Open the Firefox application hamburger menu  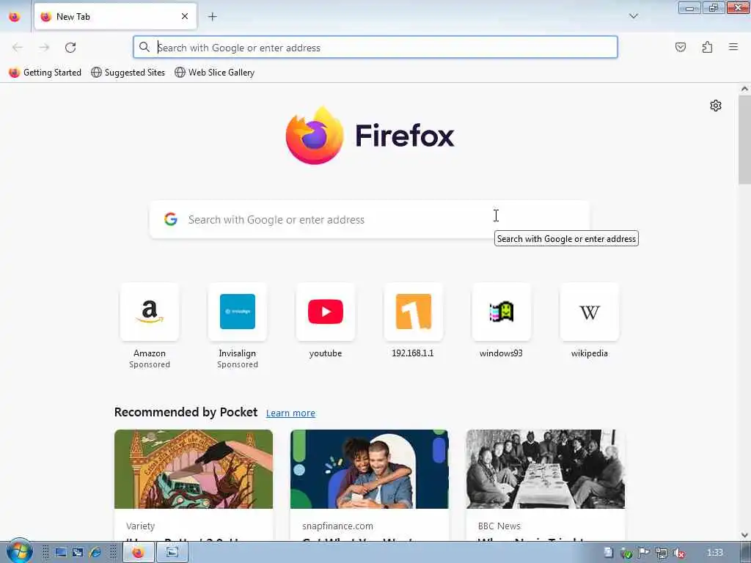click(x=733, y=47)
